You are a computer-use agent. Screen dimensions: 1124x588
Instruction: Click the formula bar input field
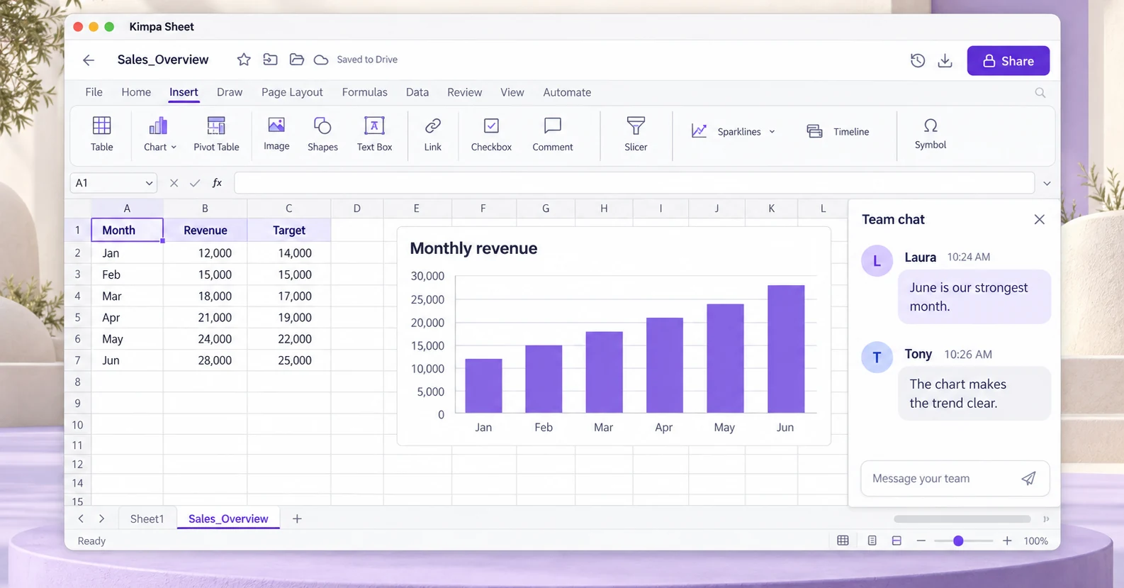pyautogui.click(x=634, y=183)
